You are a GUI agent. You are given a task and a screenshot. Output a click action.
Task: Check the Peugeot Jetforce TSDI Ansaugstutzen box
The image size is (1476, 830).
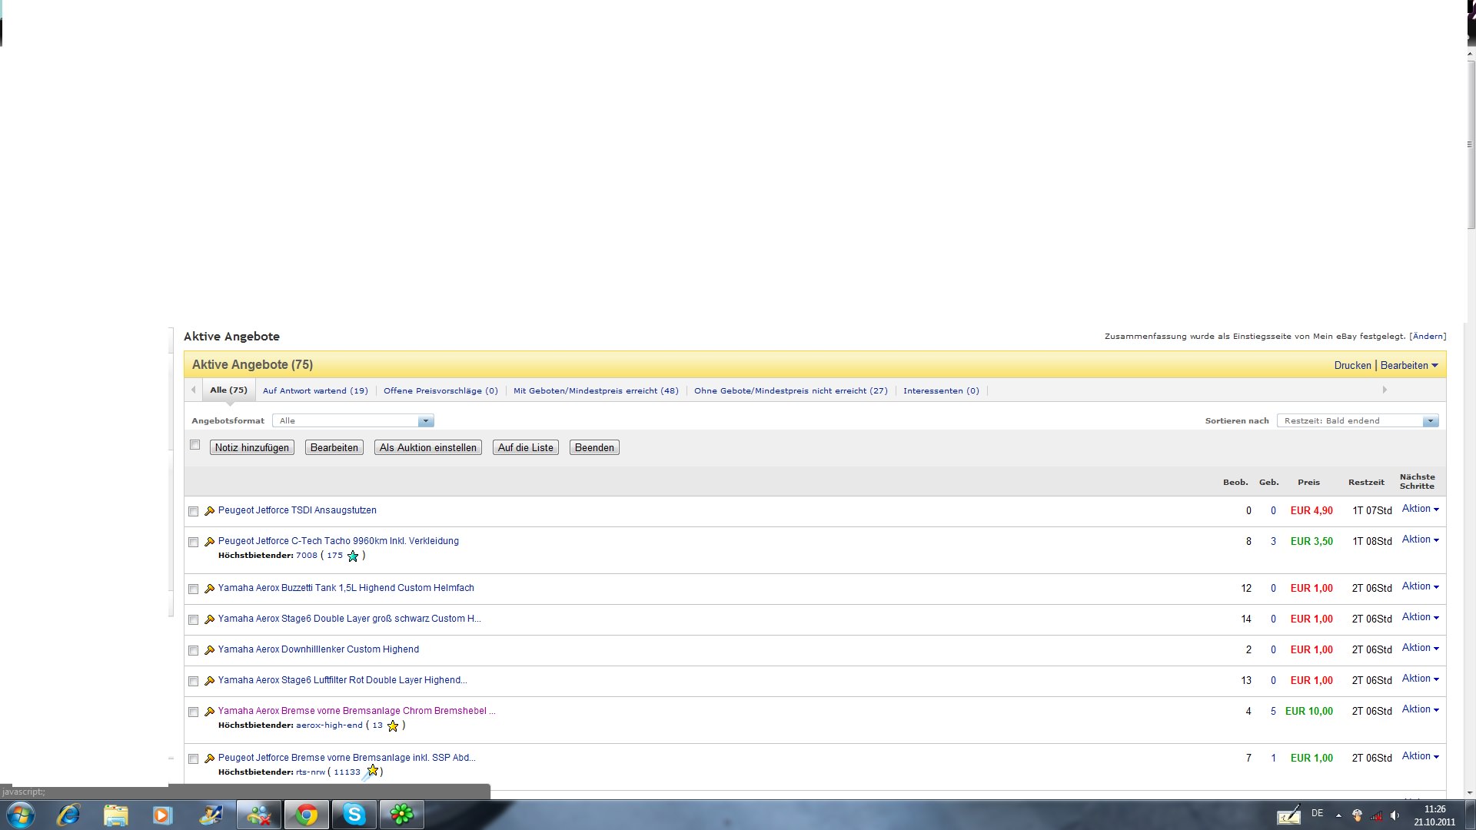point(194,512)
